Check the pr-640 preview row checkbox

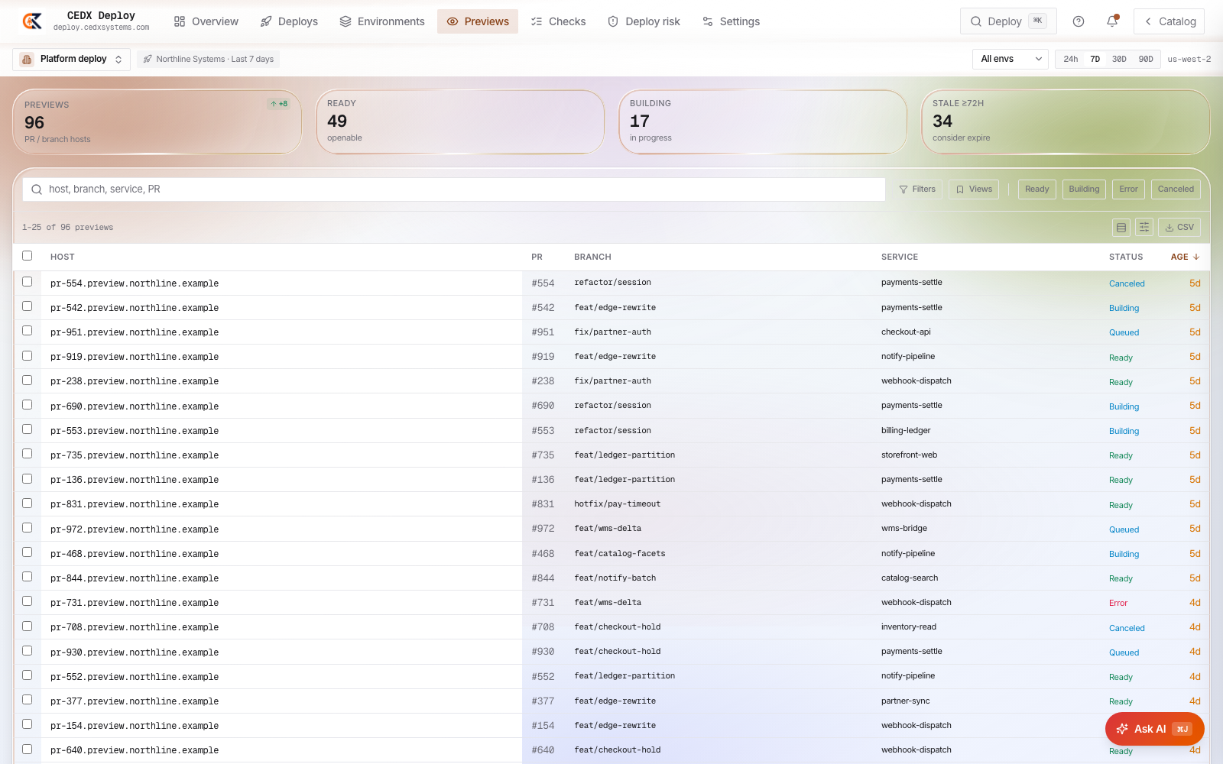[x=28, y=749]
